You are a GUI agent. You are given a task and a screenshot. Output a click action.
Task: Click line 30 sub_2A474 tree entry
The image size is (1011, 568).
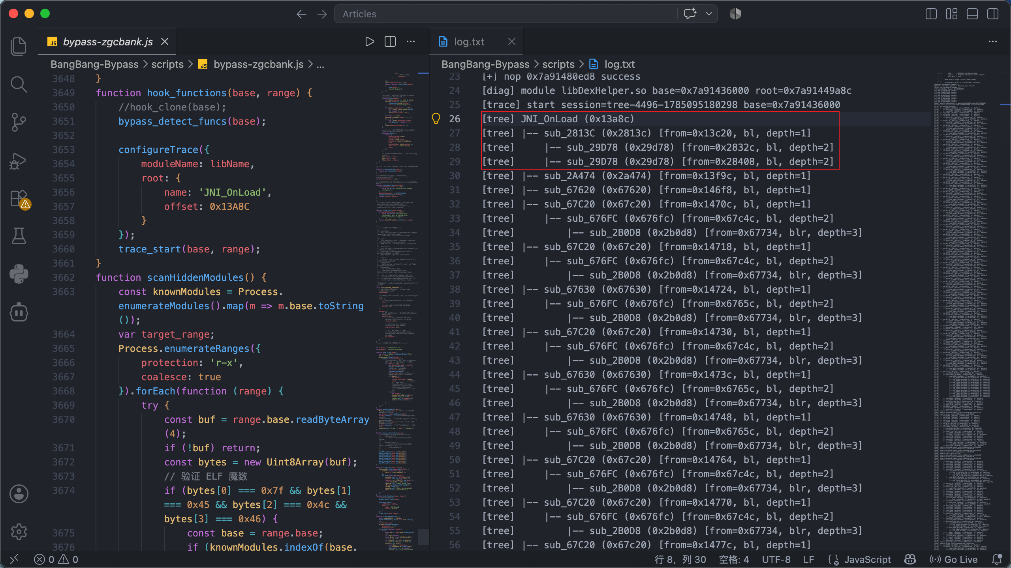tap(646, 176)
